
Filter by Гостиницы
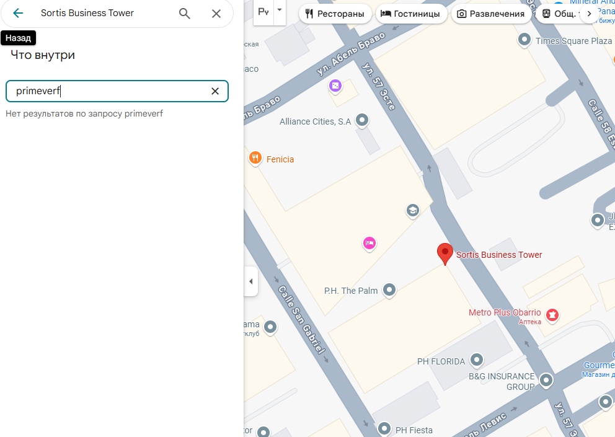click(410, 14)
